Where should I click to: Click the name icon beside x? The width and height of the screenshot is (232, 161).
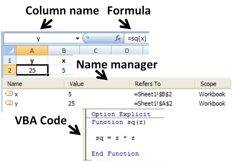pyautogui.click(x=9, y=94)
